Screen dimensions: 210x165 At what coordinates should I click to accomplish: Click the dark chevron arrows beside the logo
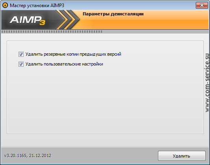(x=68, y=20)
